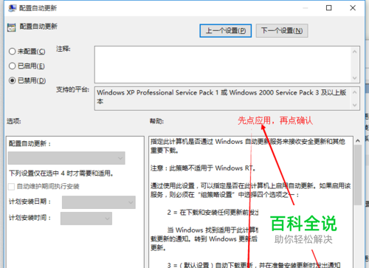The image size is (369, 268).
Task: Select the 已禁用(D) radio button
Action: point(12,80)
